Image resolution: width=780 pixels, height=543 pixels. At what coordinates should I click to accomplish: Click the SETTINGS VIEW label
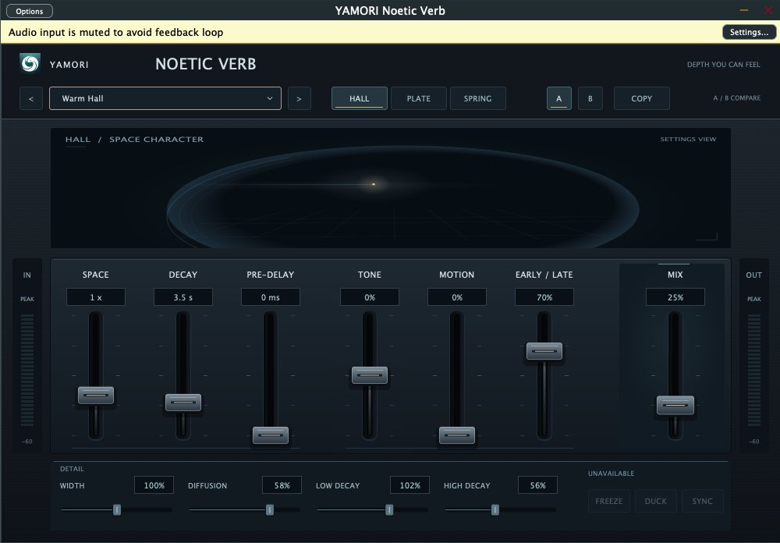pos(688,140)
